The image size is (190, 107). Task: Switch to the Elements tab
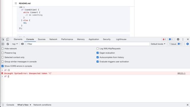tap(18, 39)
